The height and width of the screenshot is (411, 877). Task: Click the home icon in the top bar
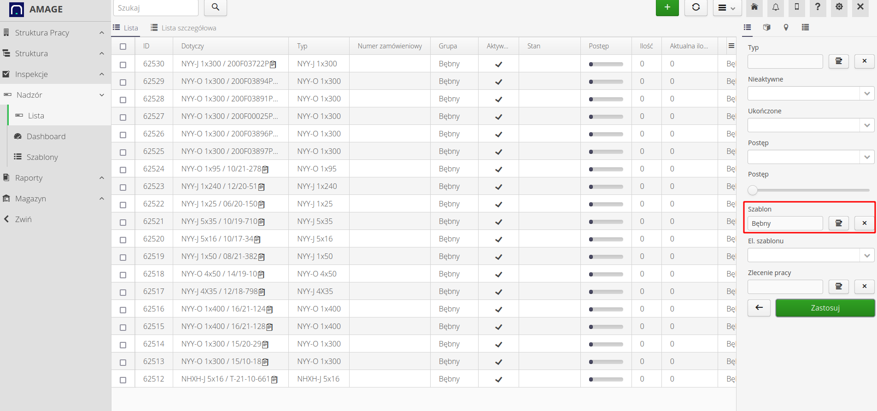[x=754, y=7]
